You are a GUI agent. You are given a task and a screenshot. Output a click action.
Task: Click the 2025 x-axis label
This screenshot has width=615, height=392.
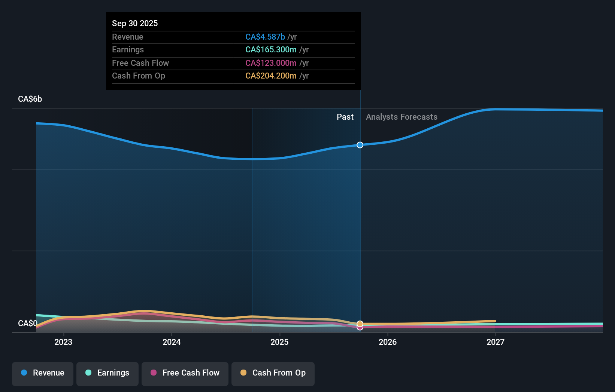pyautogui.click(x=279, y=342)
